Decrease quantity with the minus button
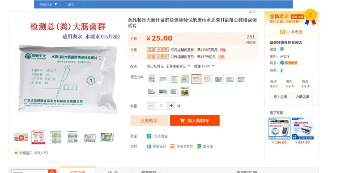This screenshot has height=173, width=358. 150,106
